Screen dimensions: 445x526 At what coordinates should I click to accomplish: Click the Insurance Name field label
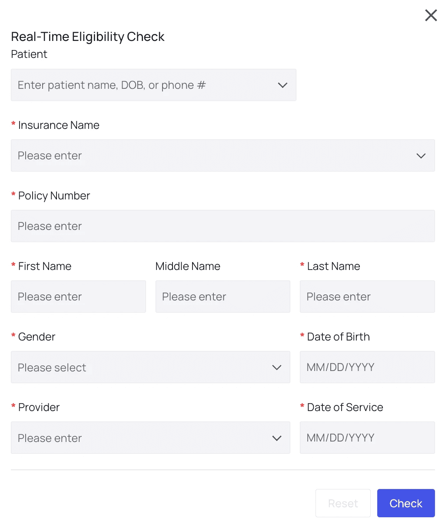tap(59, 125)
